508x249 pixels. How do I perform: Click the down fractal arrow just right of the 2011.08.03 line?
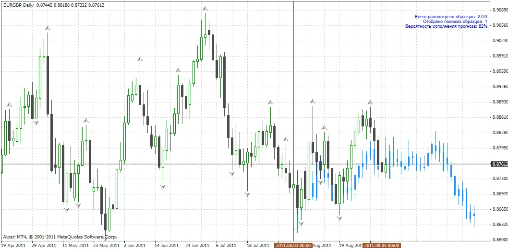(x=301, y=223)
